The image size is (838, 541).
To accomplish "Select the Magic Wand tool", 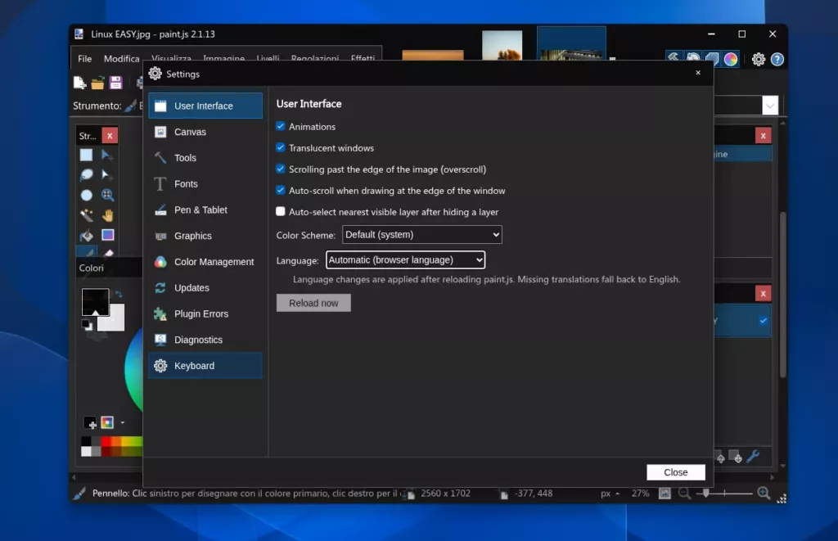I will coord(86,215).
